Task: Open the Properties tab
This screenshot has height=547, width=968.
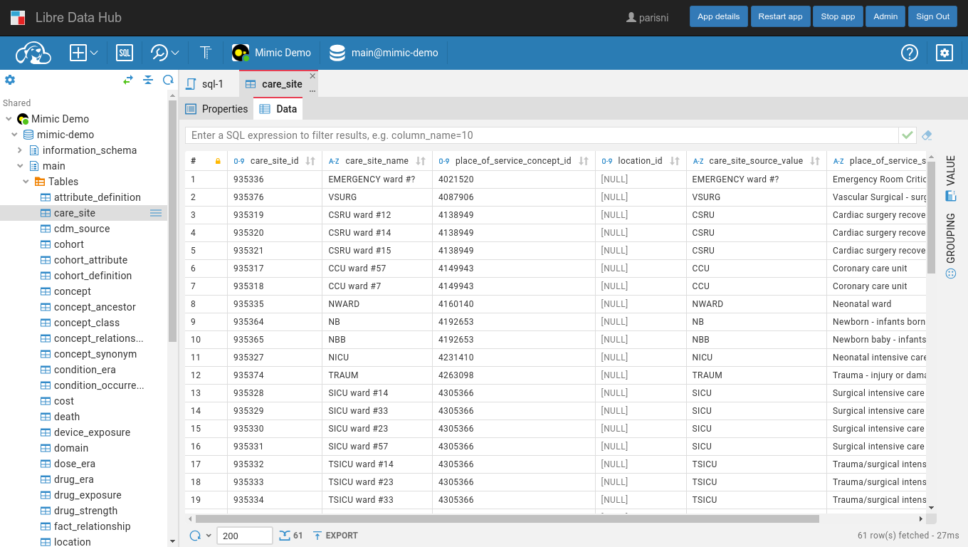Action: pos(216,109)
